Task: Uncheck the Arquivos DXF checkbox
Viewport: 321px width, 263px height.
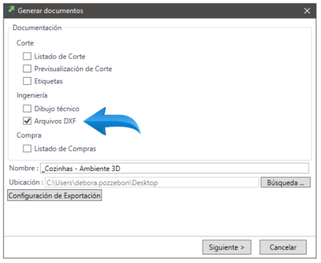Action: [x=27, y=121]
